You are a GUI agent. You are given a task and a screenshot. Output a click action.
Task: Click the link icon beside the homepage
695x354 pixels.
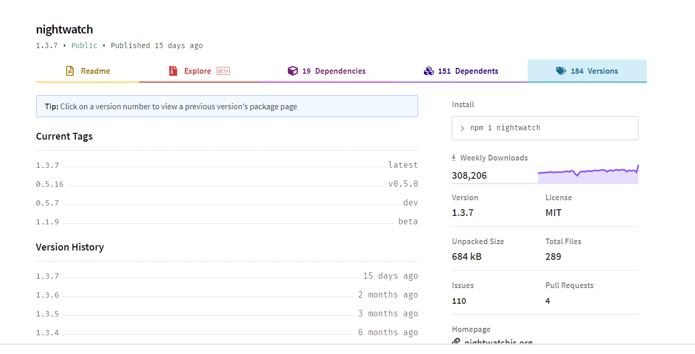(456, 342)
